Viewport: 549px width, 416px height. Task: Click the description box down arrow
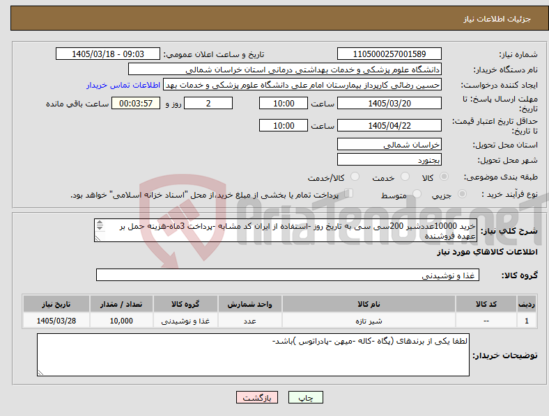pyautogui.click(x=100, y=228)
